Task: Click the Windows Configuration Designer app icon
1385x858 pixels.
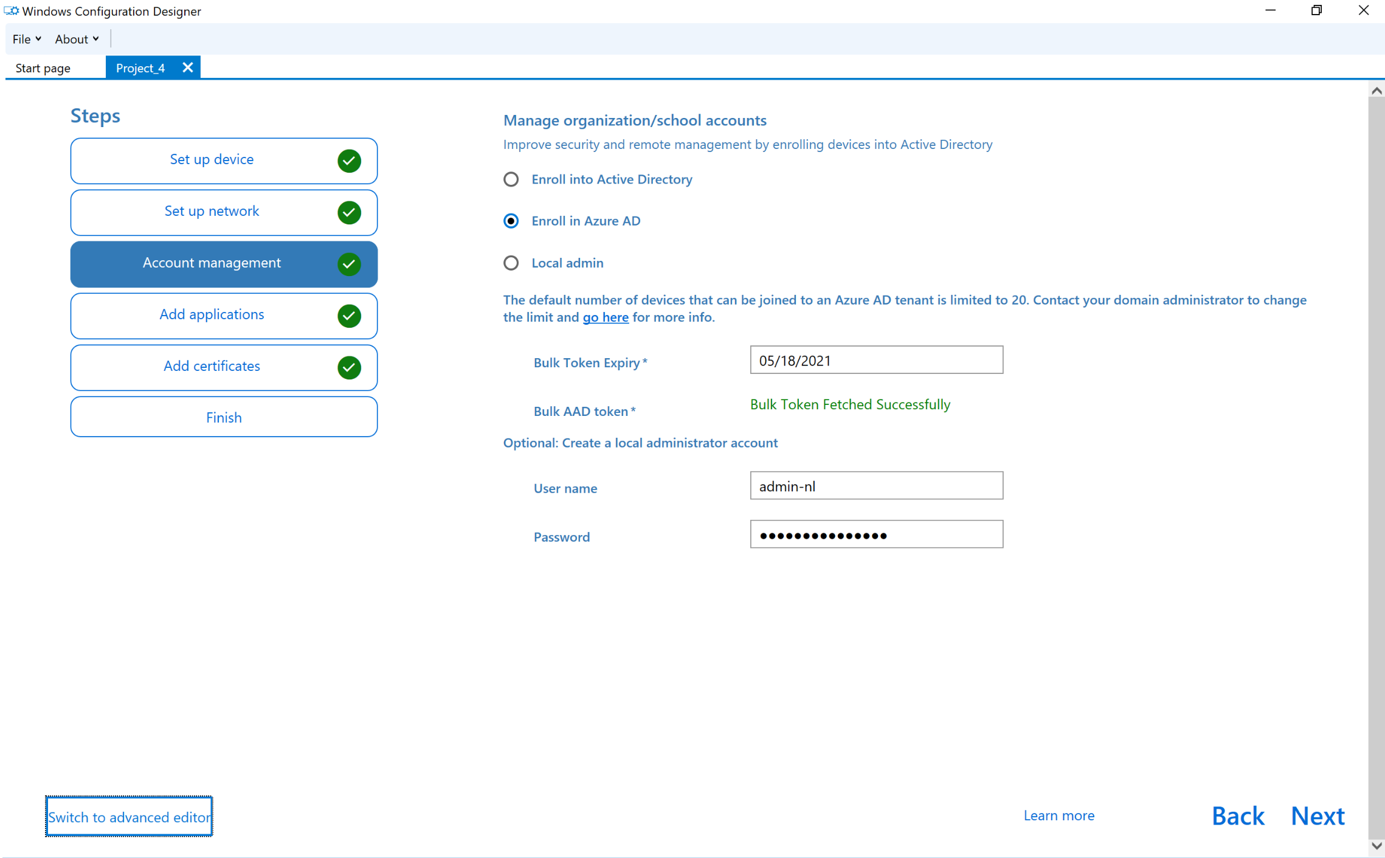Action: [11, 11]
